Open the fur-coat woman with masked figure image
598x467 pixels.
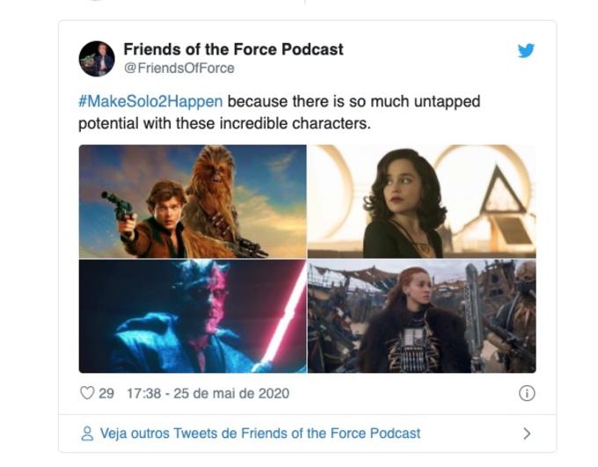(422, 317)
